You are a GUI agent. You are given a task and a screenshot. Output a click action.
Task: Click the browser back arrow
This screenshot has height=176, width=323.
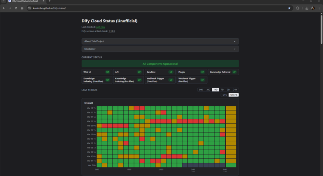(x=4, y=8)
